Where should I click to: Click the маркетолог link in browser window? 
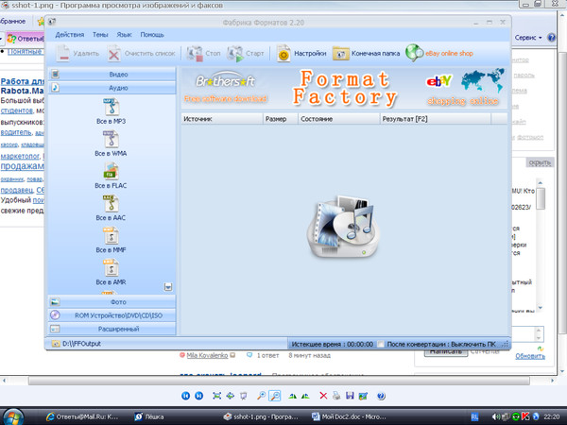(20, 156)
